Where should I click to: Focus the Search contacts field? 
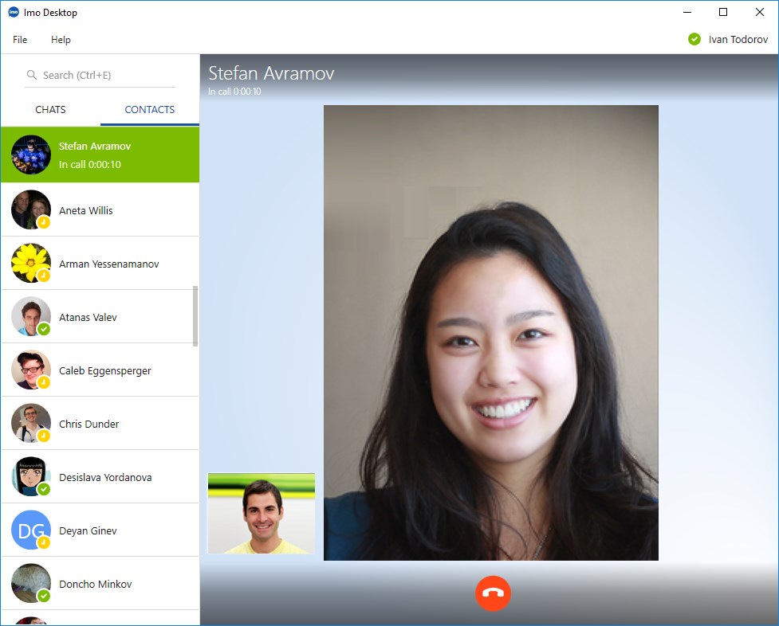point(104,75)
